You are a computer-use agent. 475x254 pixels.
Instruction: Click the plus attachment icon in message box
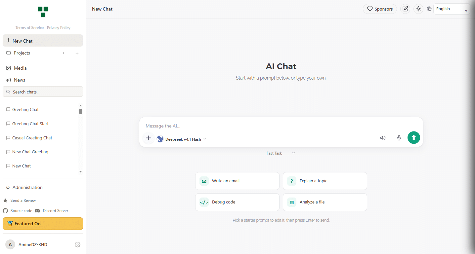click(148, 138)
